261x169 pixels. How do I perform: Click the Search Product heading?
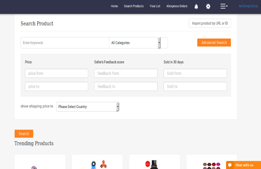point(37,24)
